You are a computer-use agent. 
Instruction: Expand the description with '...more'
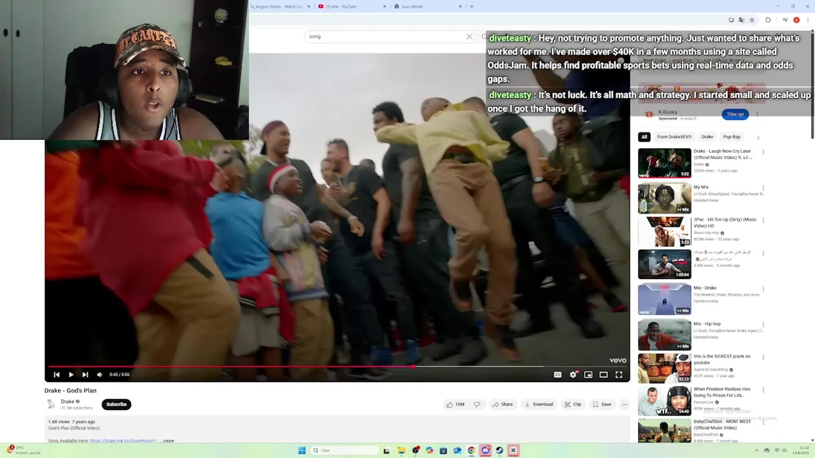[x=167, y=441]
